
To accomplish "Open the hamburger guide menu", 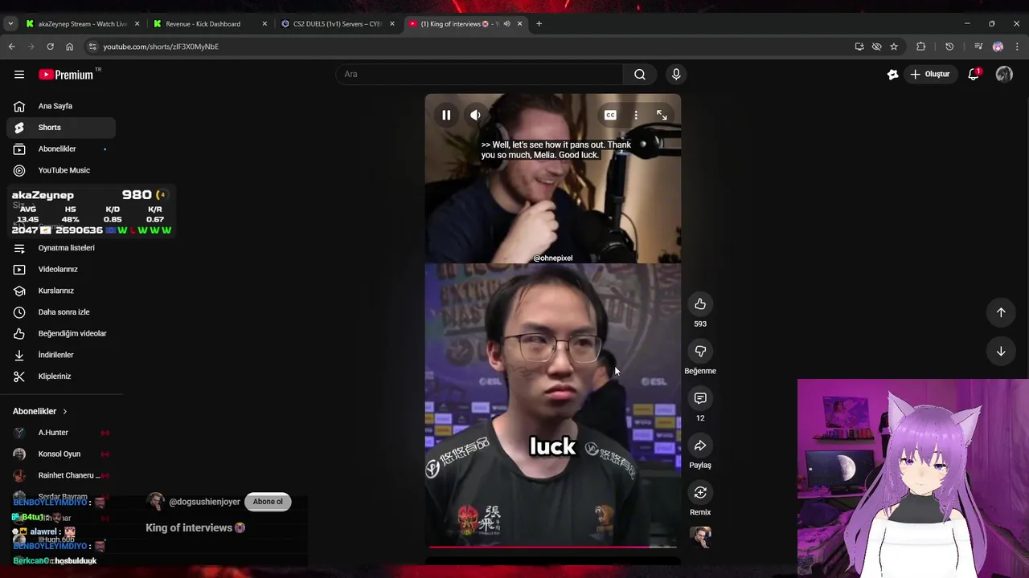I will [19, 74].
